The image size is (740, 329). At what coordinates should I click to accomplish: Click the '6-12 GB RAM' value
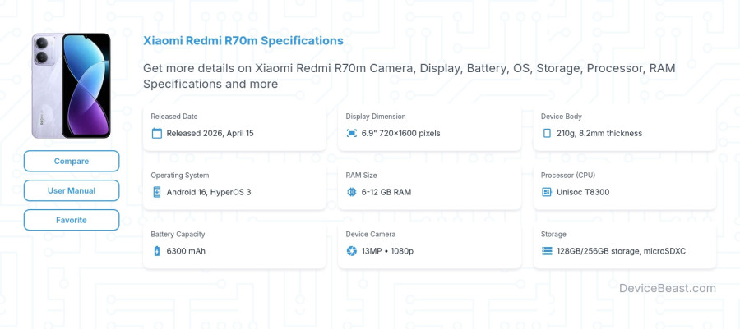coord(386,192)
